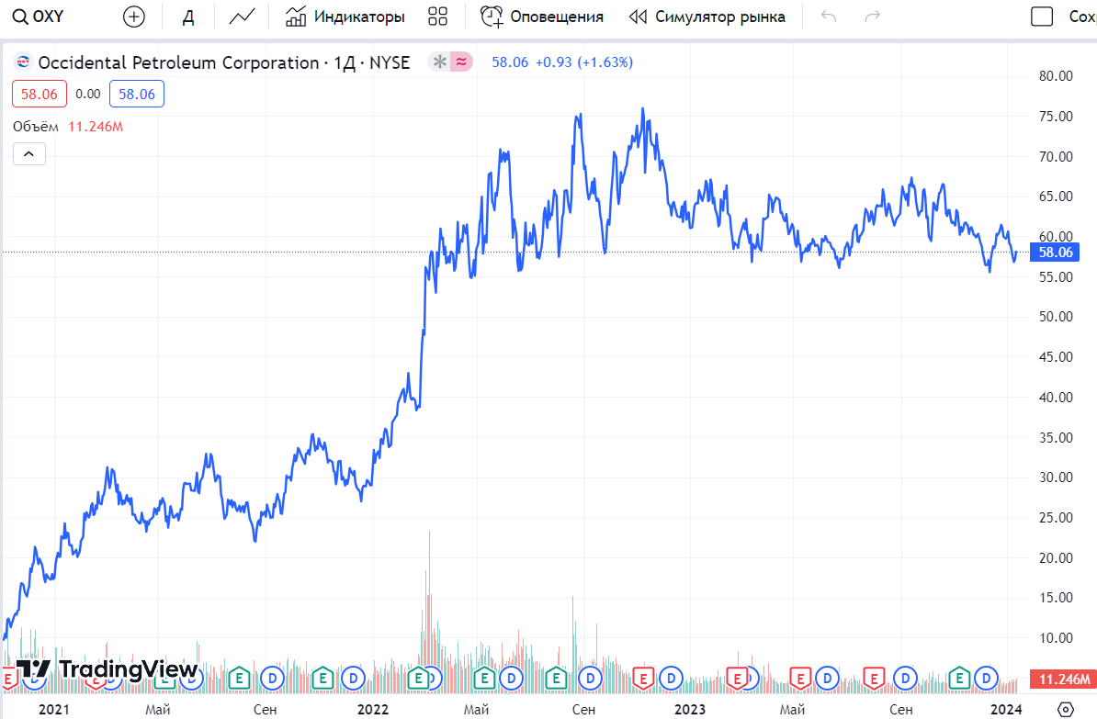Click the 80.00 price scale label
This screenshot has height=719, width=1097.
[1056, 76]
